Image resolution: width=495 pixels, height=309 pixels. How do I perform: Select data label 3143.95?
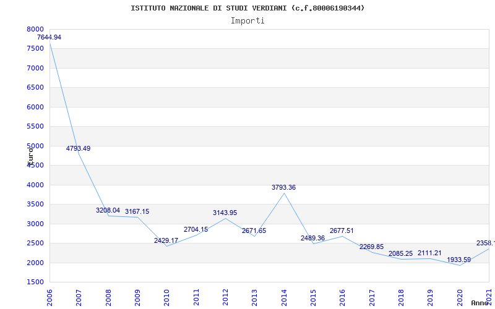point(225,213)
